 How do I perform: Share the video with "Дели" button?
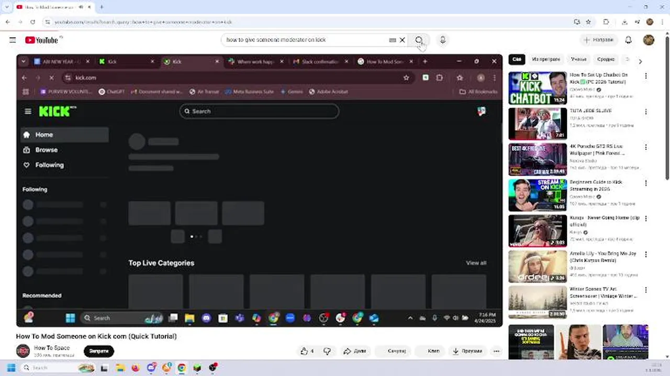[354, 351]
